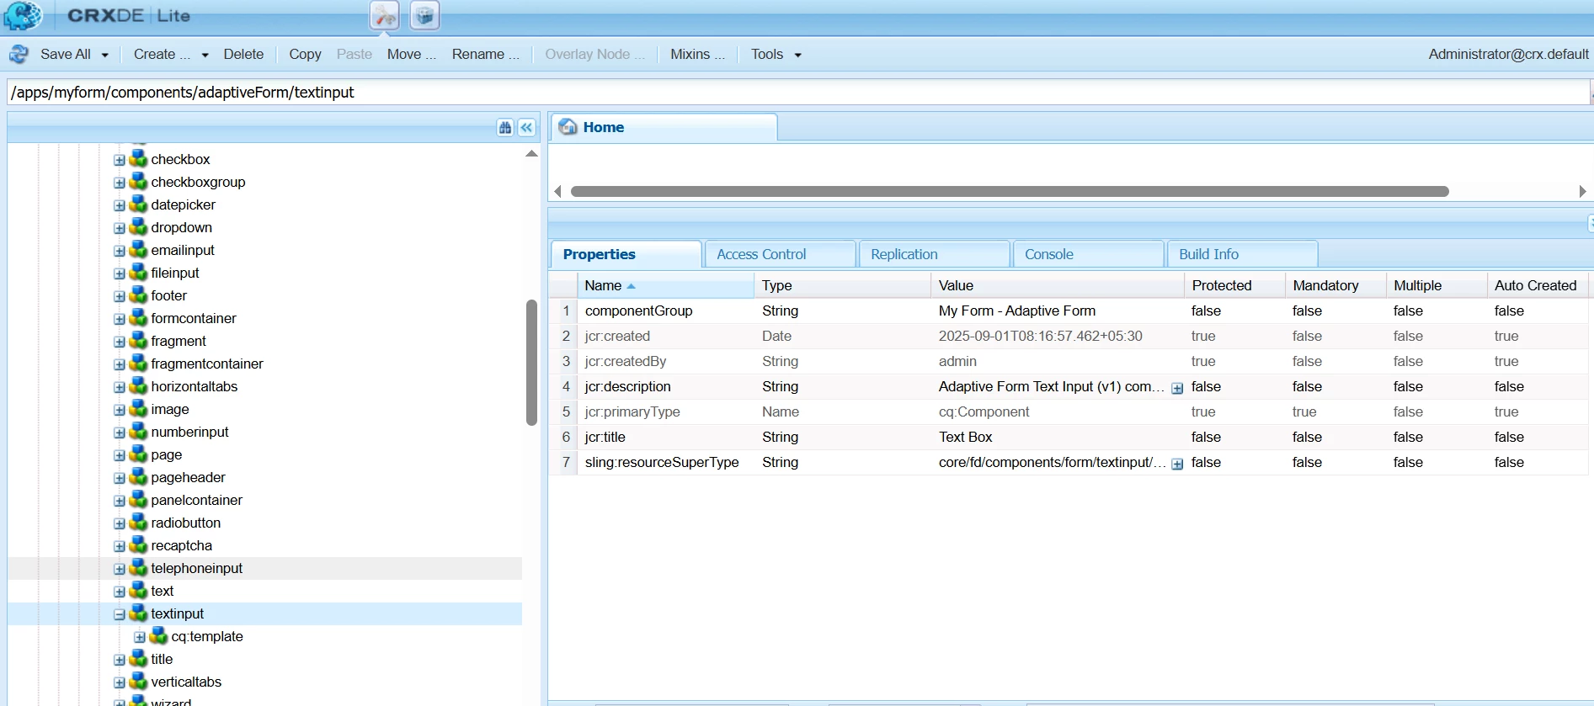Expand the cq:template node

[140, 637]
